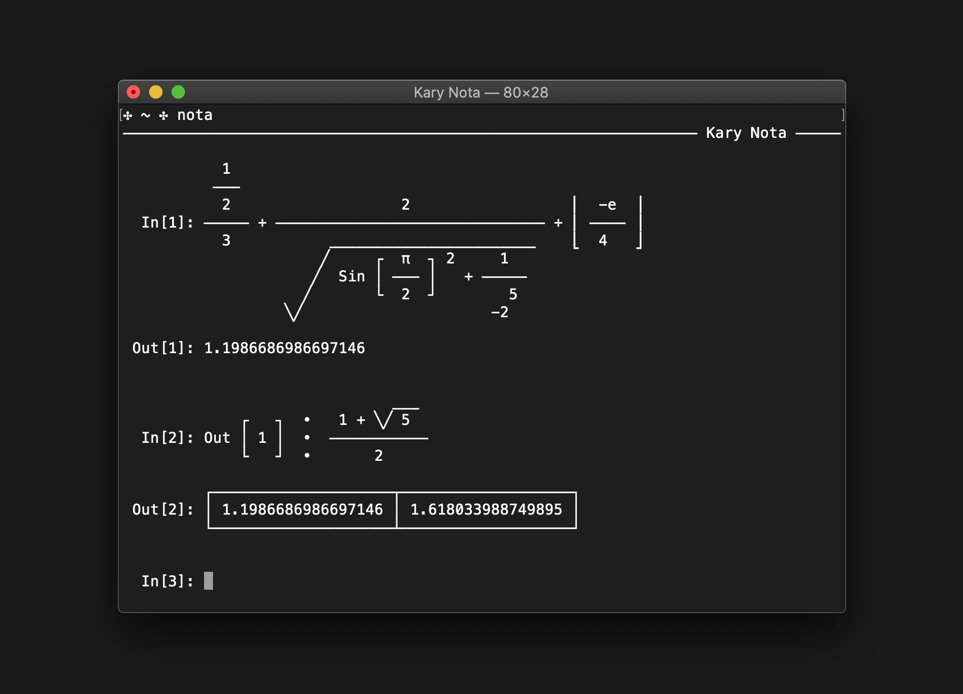Click the Kary Nota window title
The image size is (963, 694).
[480, 92]
